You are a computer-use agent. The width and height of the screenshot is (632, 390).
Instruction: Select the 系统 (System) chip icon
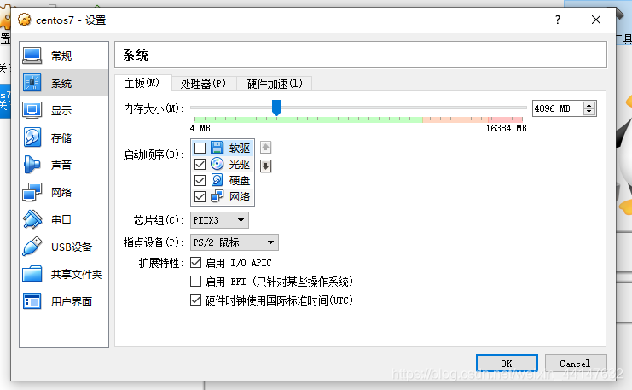pos(32,83)
